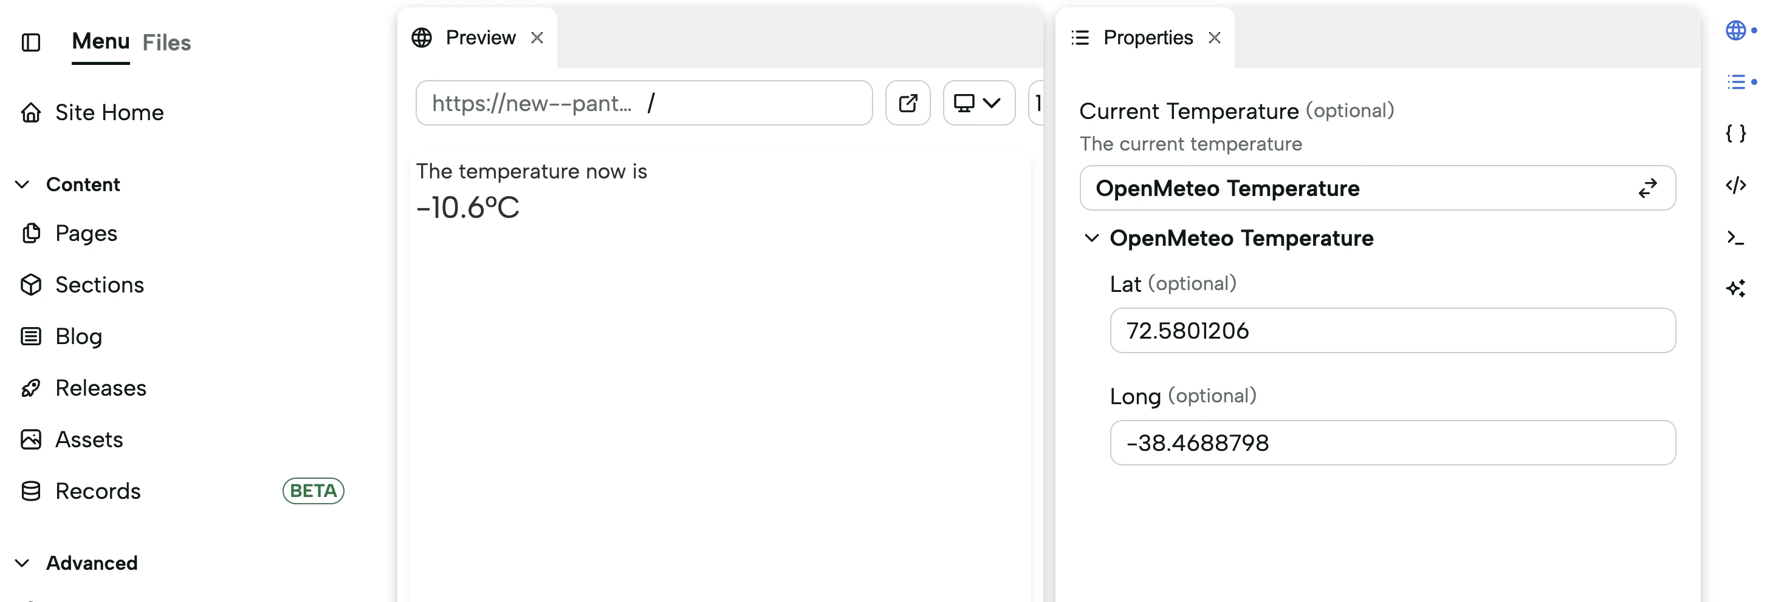Viewport: 1767px width, 602px height.
Task: Switch to the Files tab
Action: (x=166, y=42)
